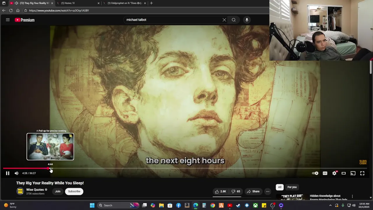373x210 pixels.
Task: Click the page vertical scrollbar
Action: click(371, 67)
